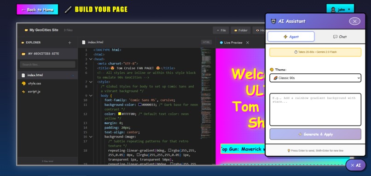Click the lightning icon on the Agent tab
This screenshot has width=371, height=176.
[x=285, y=37]
